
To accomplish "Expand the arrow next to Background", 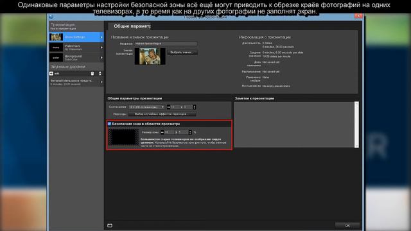I will point(101,58).
